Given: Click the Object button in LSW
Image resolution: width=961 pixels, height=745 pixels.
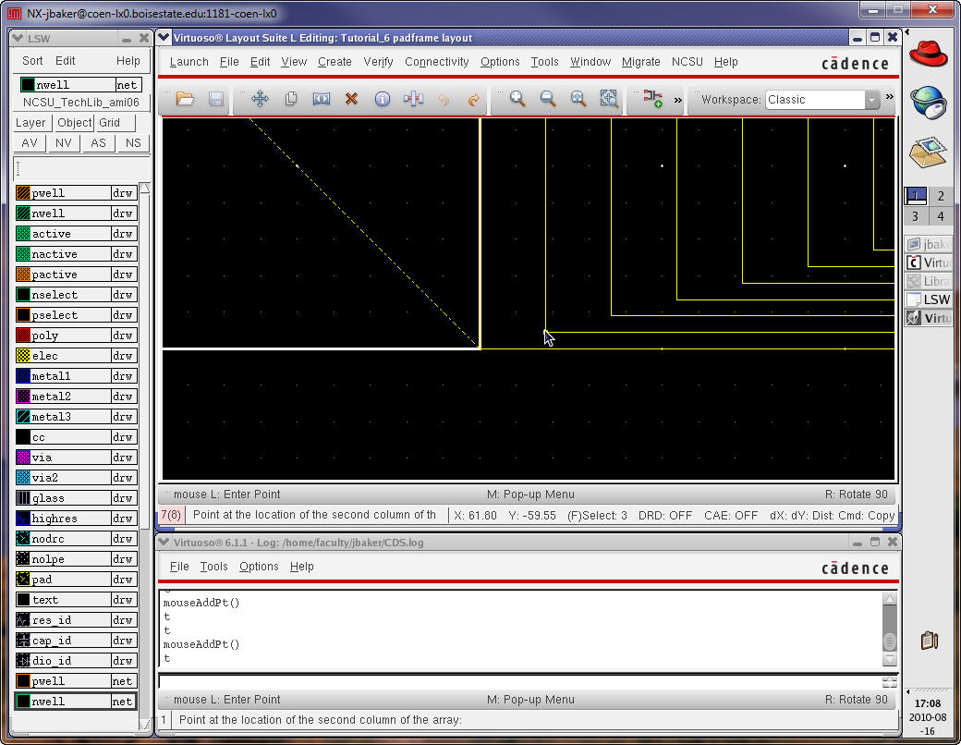Looking at the screenshot, I should [x=74, y=123].
